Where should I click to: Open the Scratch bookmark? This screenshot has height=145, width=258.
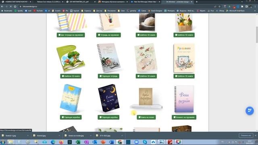56,11
